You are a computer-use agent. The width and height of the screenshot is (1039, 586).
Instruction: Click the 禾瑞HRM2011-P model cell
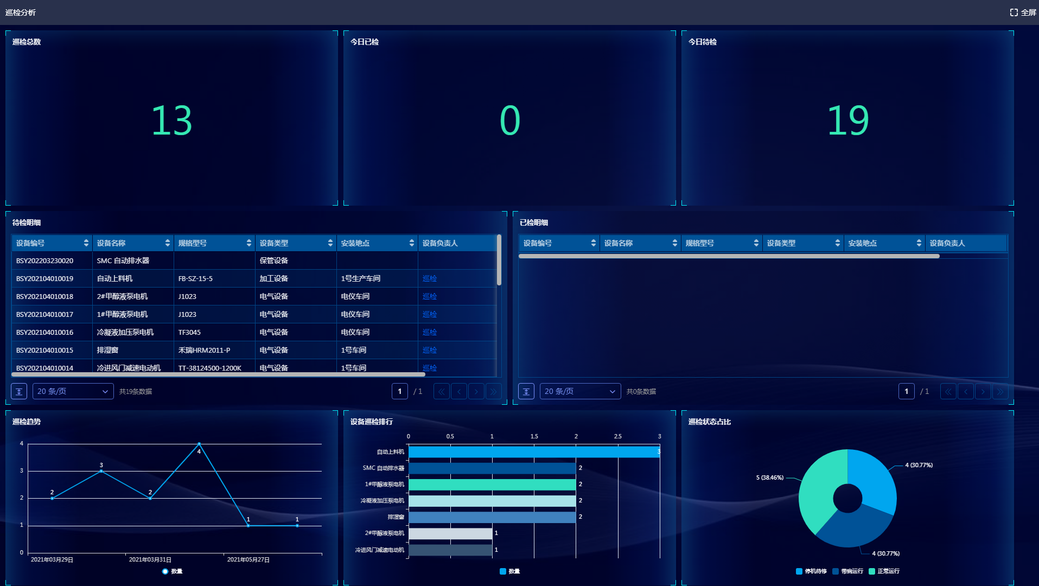click(x=215, y=351)
